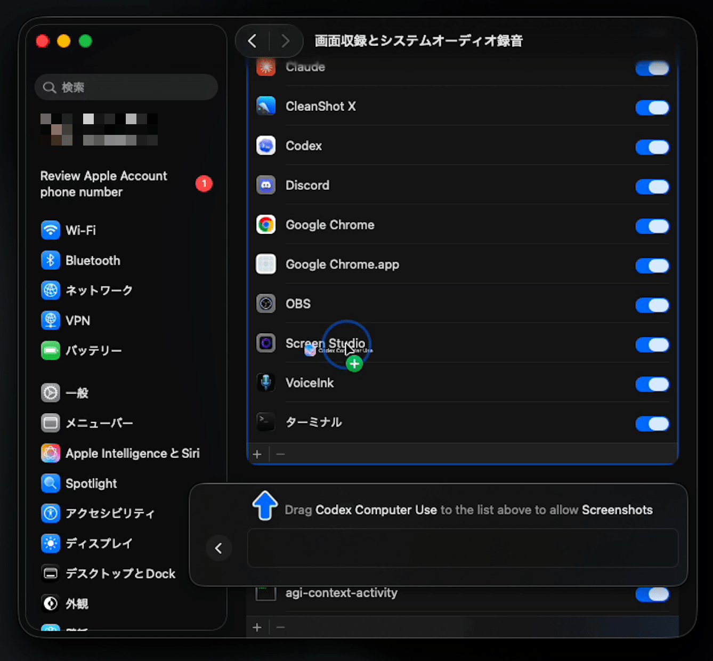Add an app with the plus button
The height and width of the screenshot is (661, 713).
pyautogui.click(x=257, y=454)
